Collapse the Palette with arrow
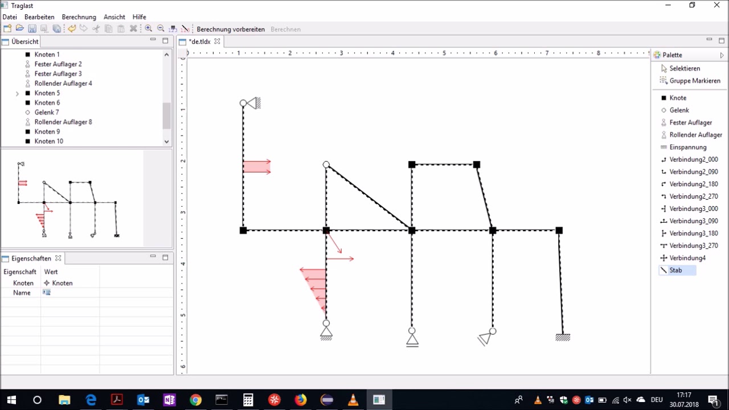 (x=722, y=55)
